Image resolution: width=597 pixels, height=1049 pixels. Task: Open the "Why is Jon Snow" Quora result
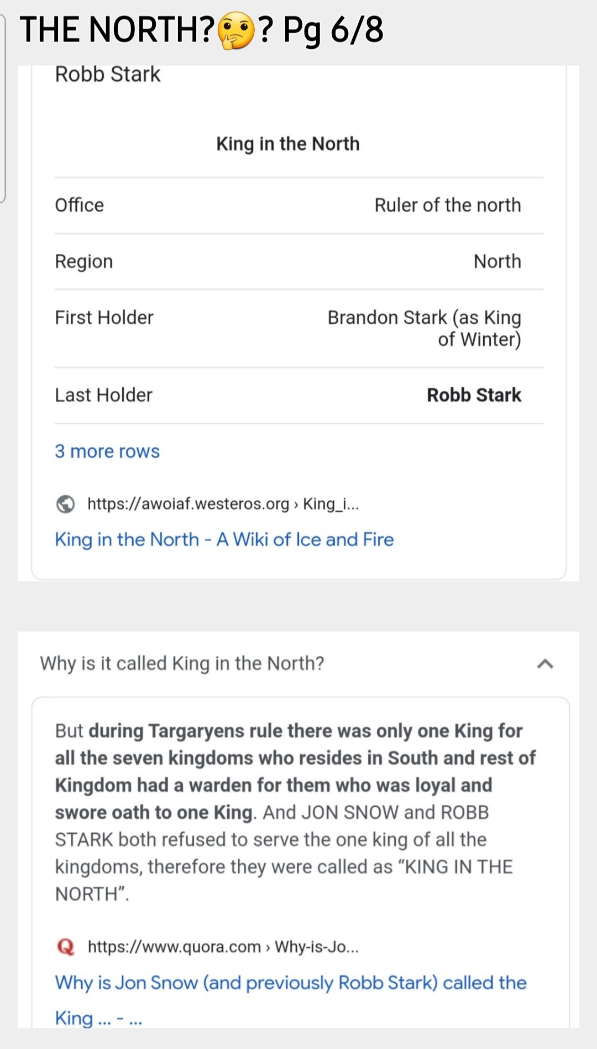[290, 983]
